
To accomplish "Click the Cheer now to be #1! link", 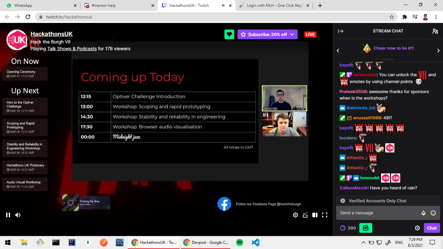I will click(x=394, y=48).
